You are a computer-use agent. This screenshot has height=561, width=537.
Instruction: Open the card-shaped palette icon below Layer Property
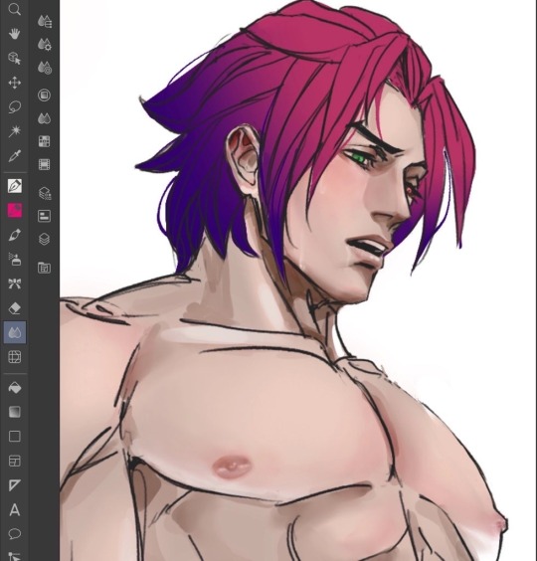pyautogui.click(x=44, y=216)
